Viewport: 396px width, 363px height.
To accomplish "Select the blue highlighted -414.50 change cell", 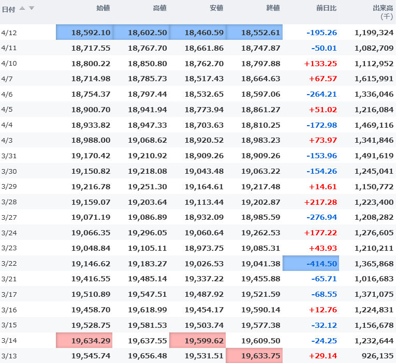I will [x=311, y=264].
